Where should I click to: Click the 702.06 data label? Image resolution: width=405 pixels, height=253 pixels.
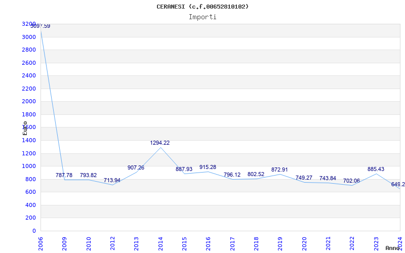coord(351,181)
